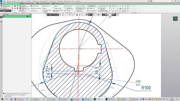Select the Скругление fillet tool
Viewport: 180px width, 101px height.
pyautogui.click(x=57, y=8)
